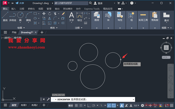Open the Express Tools ribbon tab
Screen dimensions: 175x109
[x=92, y=9]
